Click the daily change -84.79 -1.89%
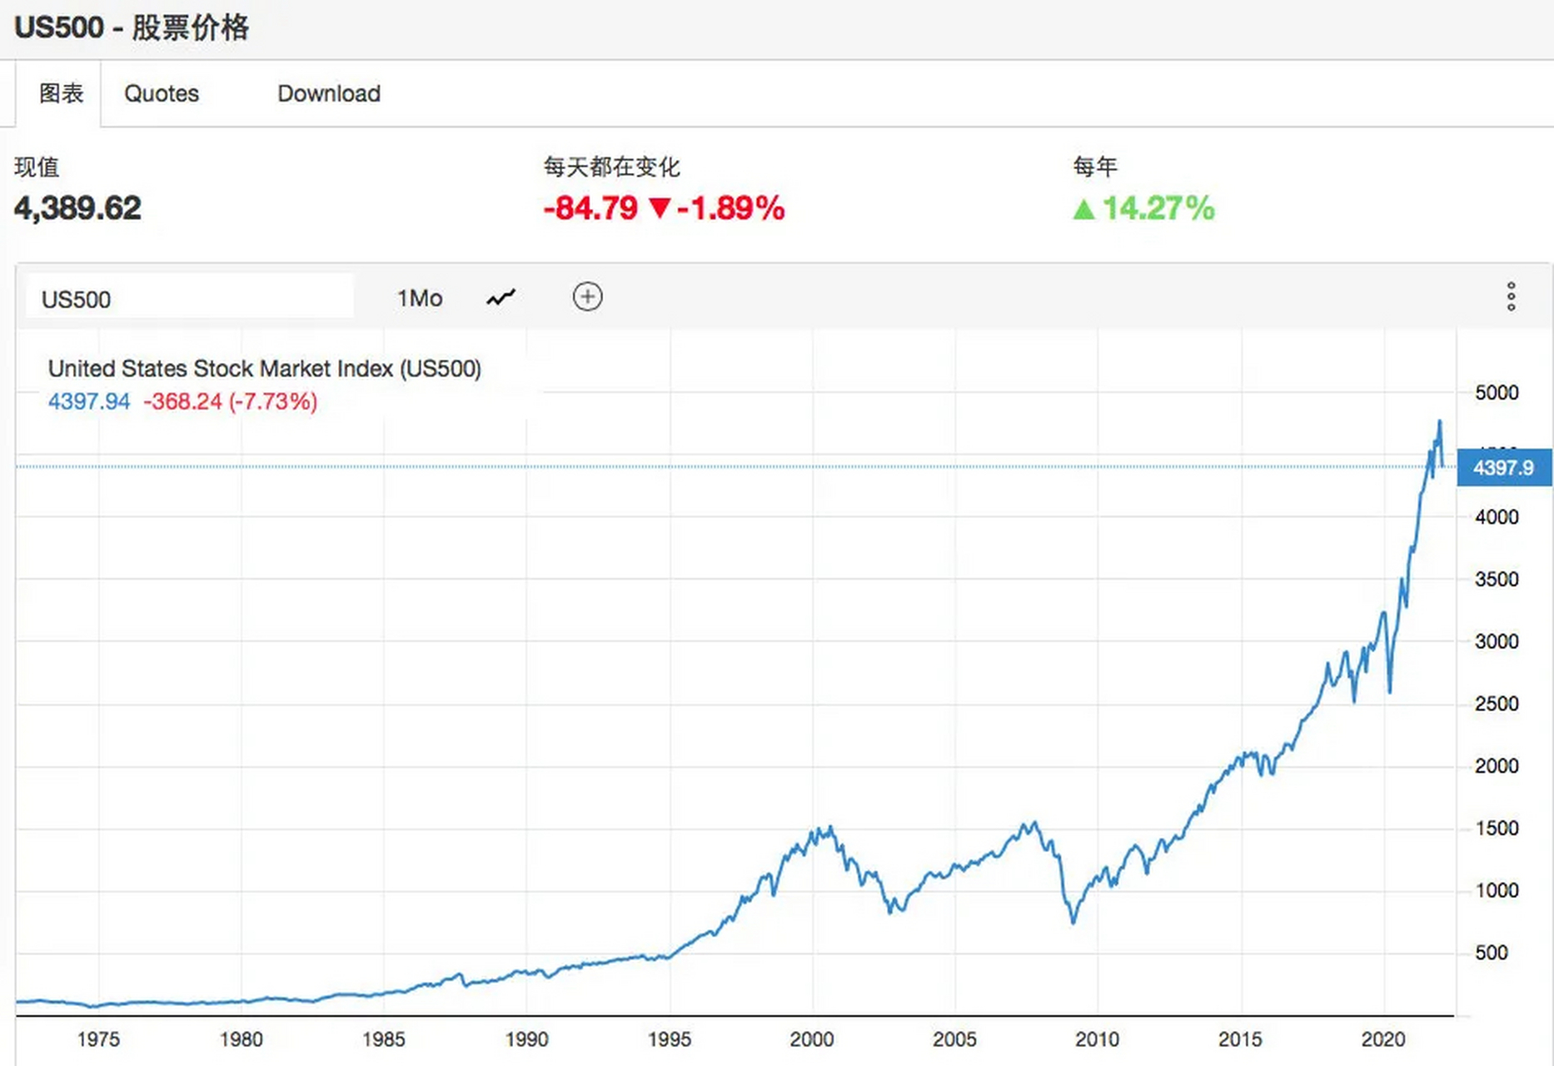The image size is (1554, 1066). click(x=664, y=208)
